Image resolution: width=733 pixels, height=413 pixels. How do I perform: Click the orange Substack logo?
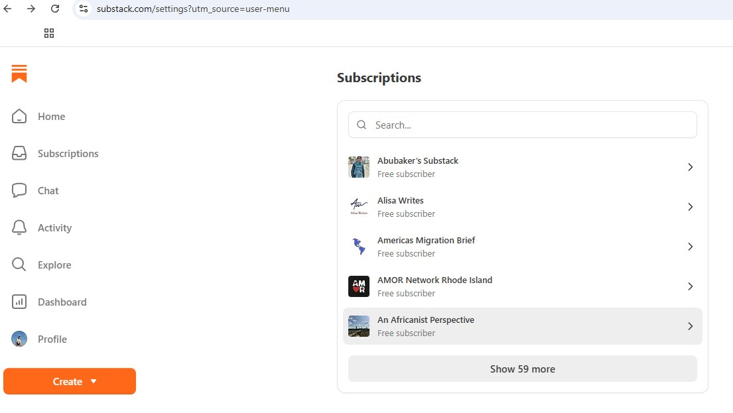19,74
